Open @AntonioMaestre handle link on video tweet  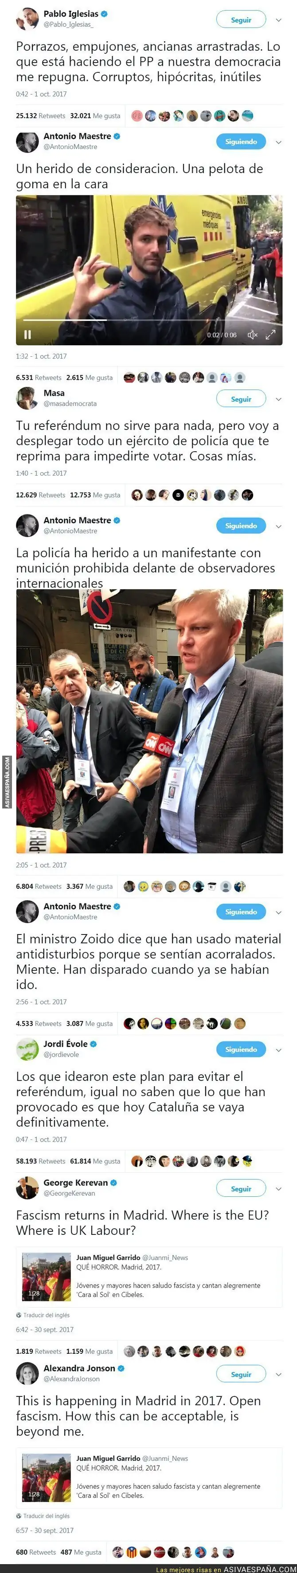tap(70, 146)
